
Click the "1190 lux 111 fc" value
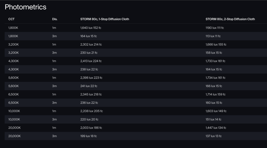coord(215,28)
